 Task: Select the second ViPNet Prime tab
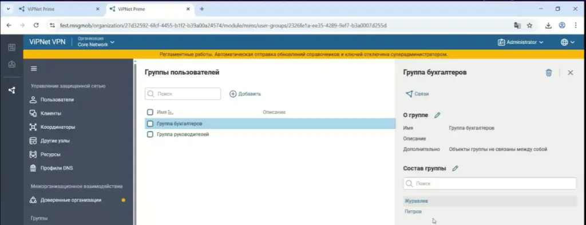coord(149,9)
